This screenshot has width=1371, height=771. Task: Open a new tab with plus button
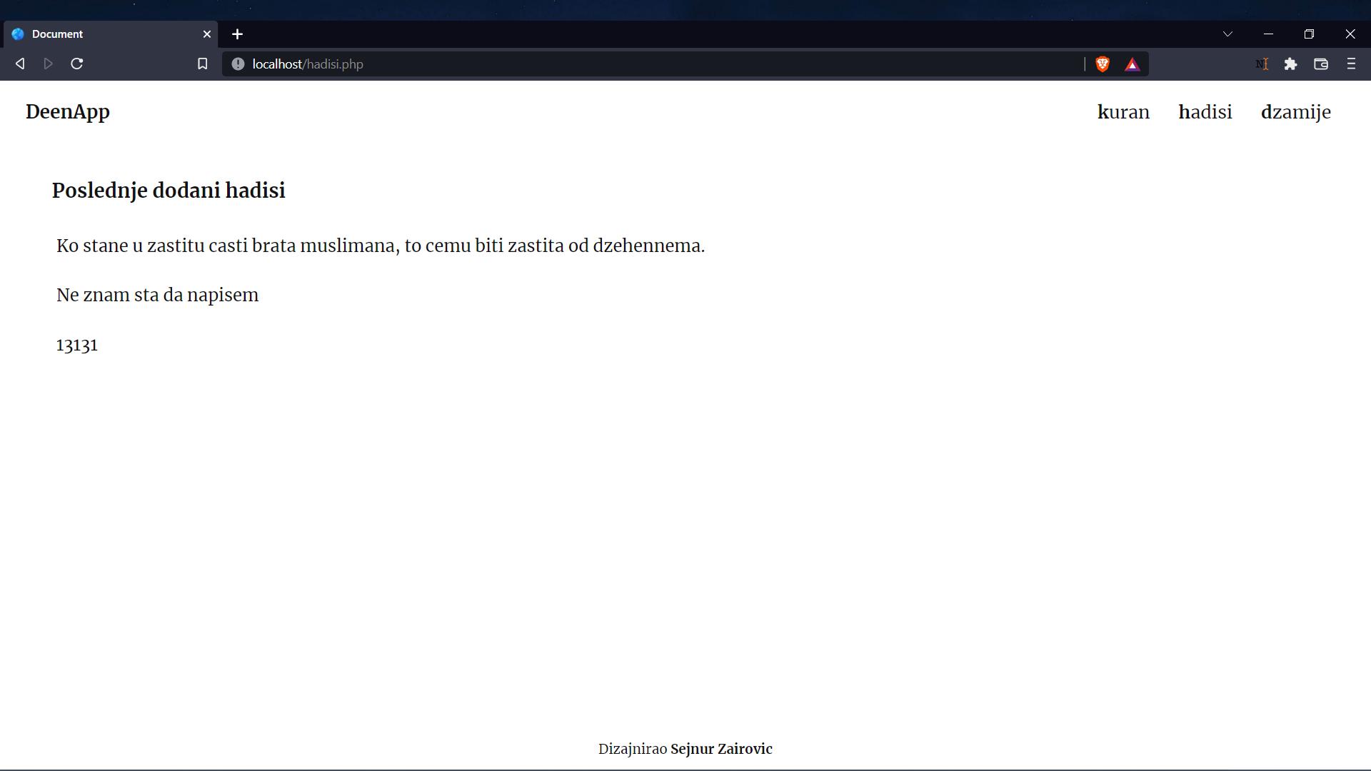(x=238, y=34)
